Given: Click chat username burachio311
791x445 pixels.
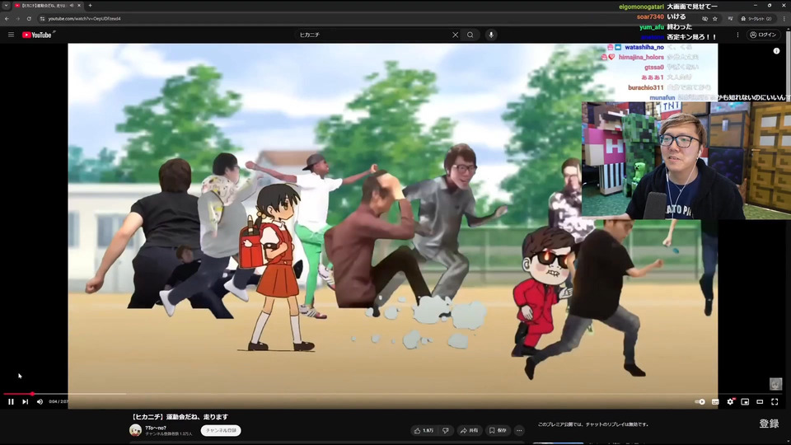Looking at the screenshot, I should (x=646, y=87).
